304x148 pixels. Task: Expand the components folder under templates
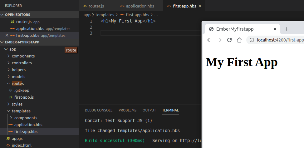[39, 118]
